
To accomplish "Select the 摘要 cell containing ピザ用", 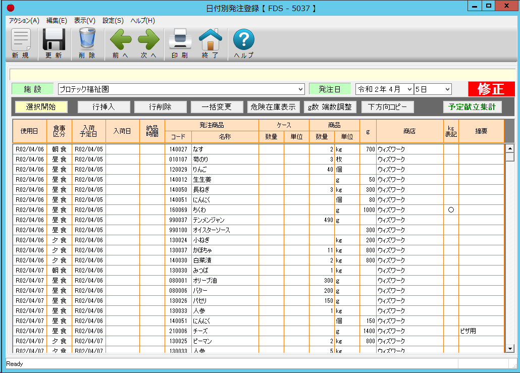I will (481, 331).
